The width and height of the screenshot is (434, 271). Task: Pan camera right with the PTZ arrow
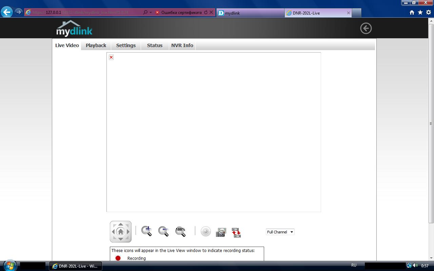128,232
